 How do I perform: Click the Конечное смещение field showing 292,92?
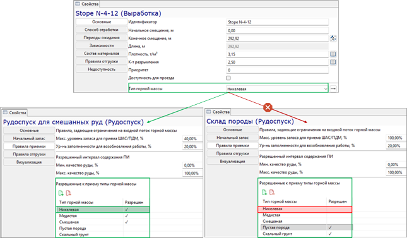pyautogui.click(x=277, y=39)
